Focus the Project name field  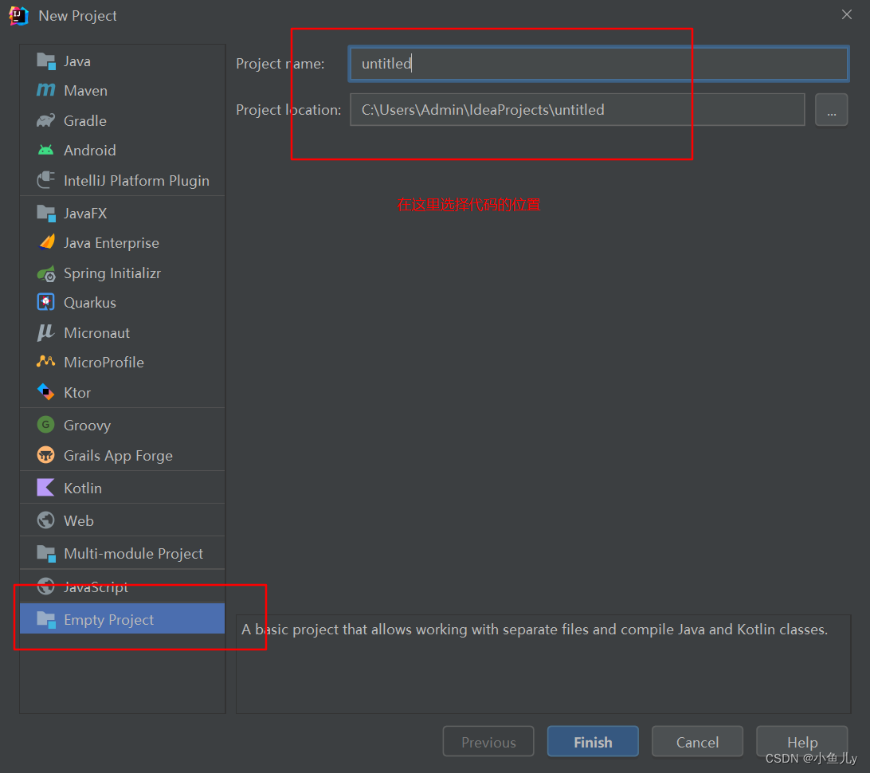598,64
